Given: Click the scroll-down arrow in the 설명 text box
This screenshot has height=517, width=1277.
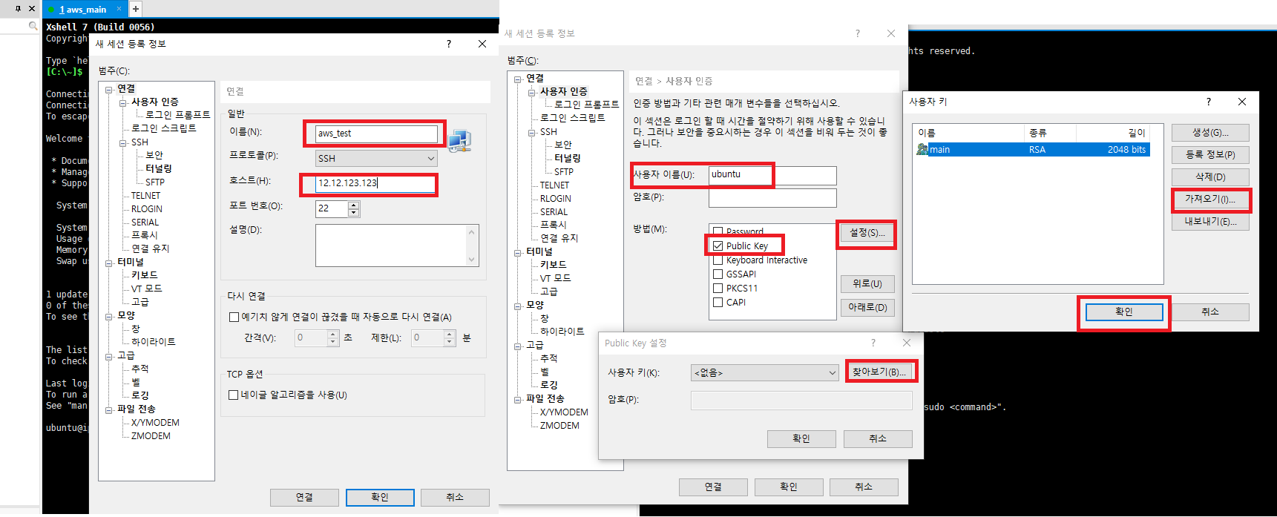Looking at the screenshot, I should coord(471,260).
